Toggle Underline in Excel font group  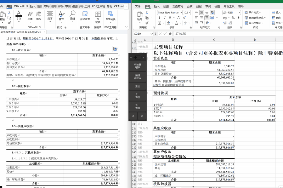(170, 18)
